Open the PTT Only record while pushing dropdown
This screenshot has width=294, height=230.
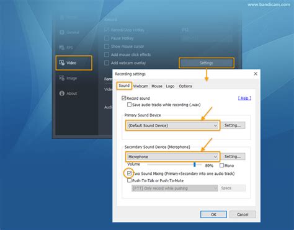(x=175, y=188)
